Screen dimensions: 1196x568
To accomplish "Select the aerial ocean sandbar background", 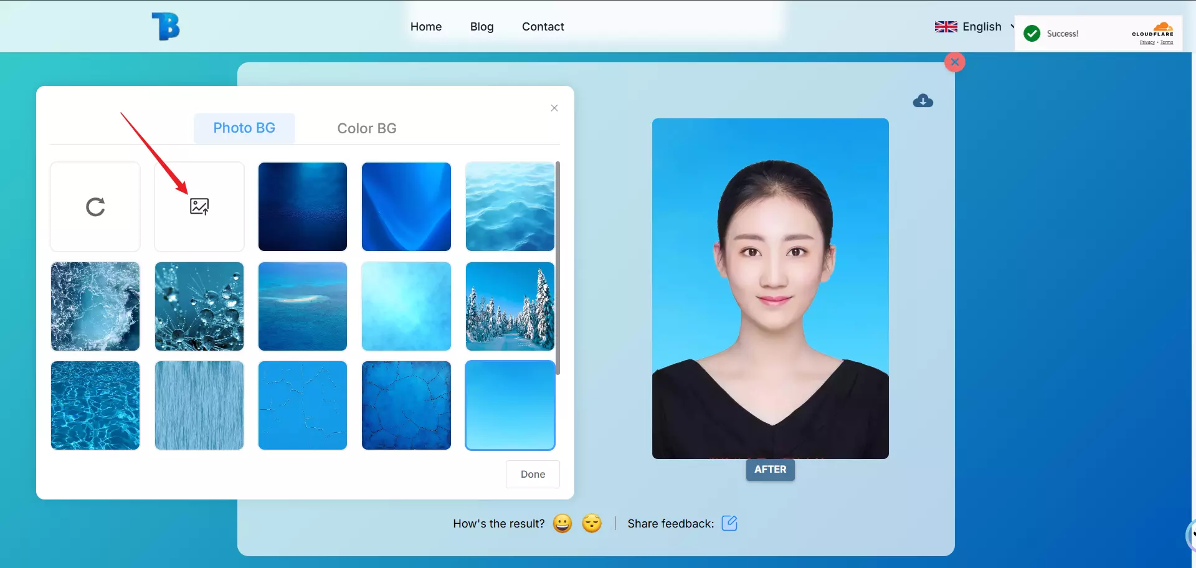I will pos(303,306).
